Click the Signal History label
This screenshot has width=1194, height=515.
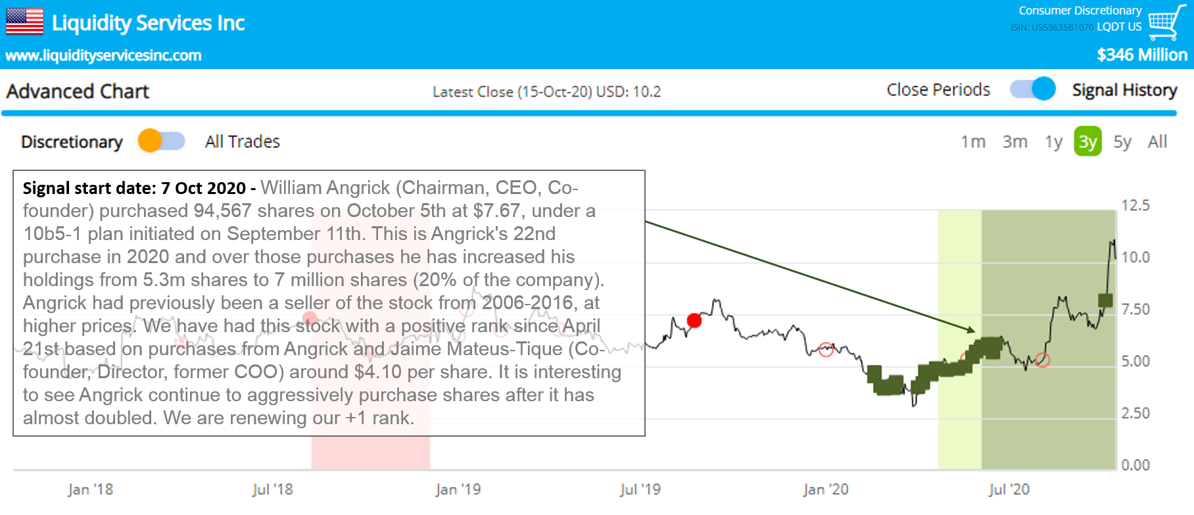1124,90
